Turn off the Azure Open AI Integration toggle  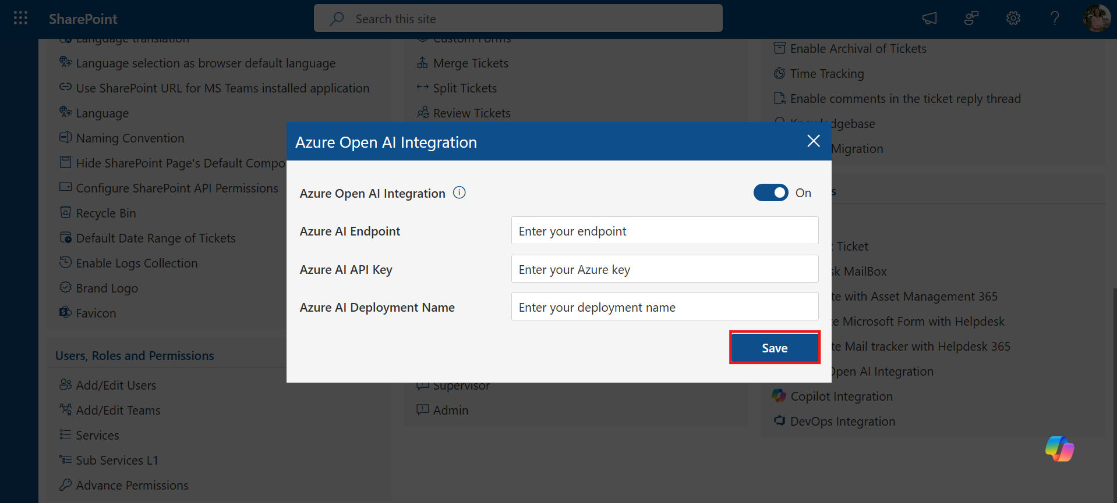point(770,192)
